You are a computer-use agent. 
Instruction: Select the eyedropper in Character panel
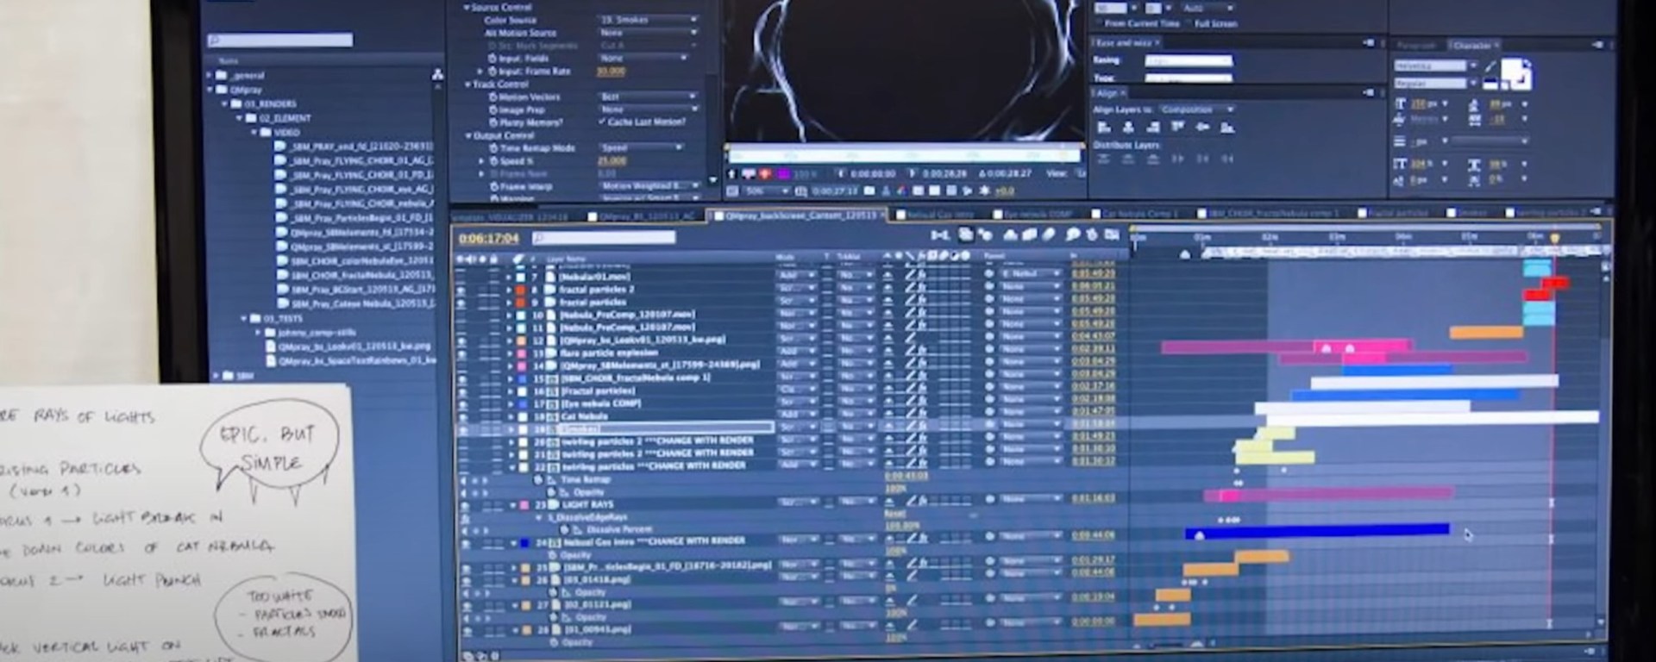click(x=1490, y=66)
